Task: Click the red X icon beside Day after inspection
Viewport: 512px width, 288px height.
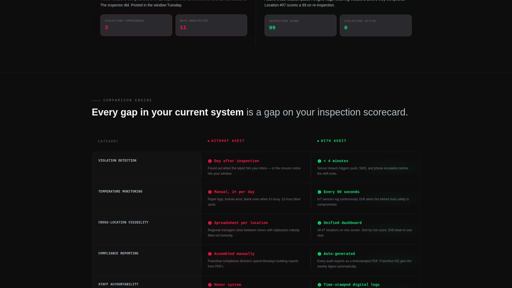Action: [x=210, y=161]
